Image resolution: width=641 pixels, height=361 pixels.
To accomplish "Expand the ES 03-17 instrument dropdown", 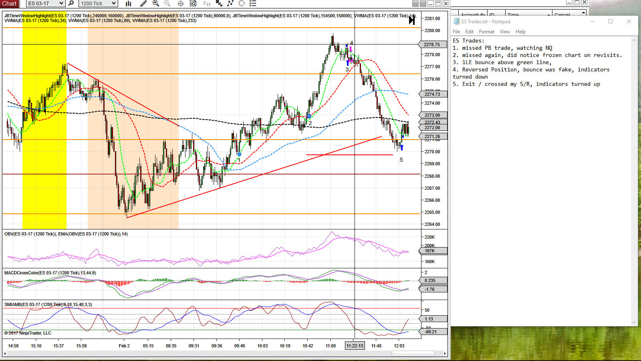I will click(x=61, y=3).
